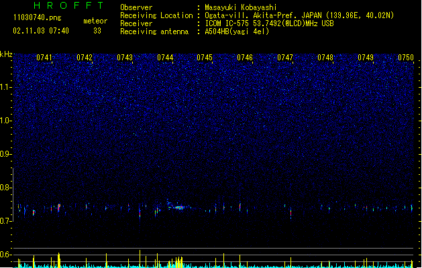Click the 0743 time marker
Image resolution: width=422 pixels, height=268 pixels.
tap(125, 58)
